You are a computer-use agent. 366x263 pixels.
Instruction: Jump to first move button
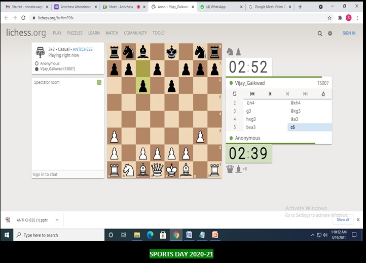pos(252,94)
